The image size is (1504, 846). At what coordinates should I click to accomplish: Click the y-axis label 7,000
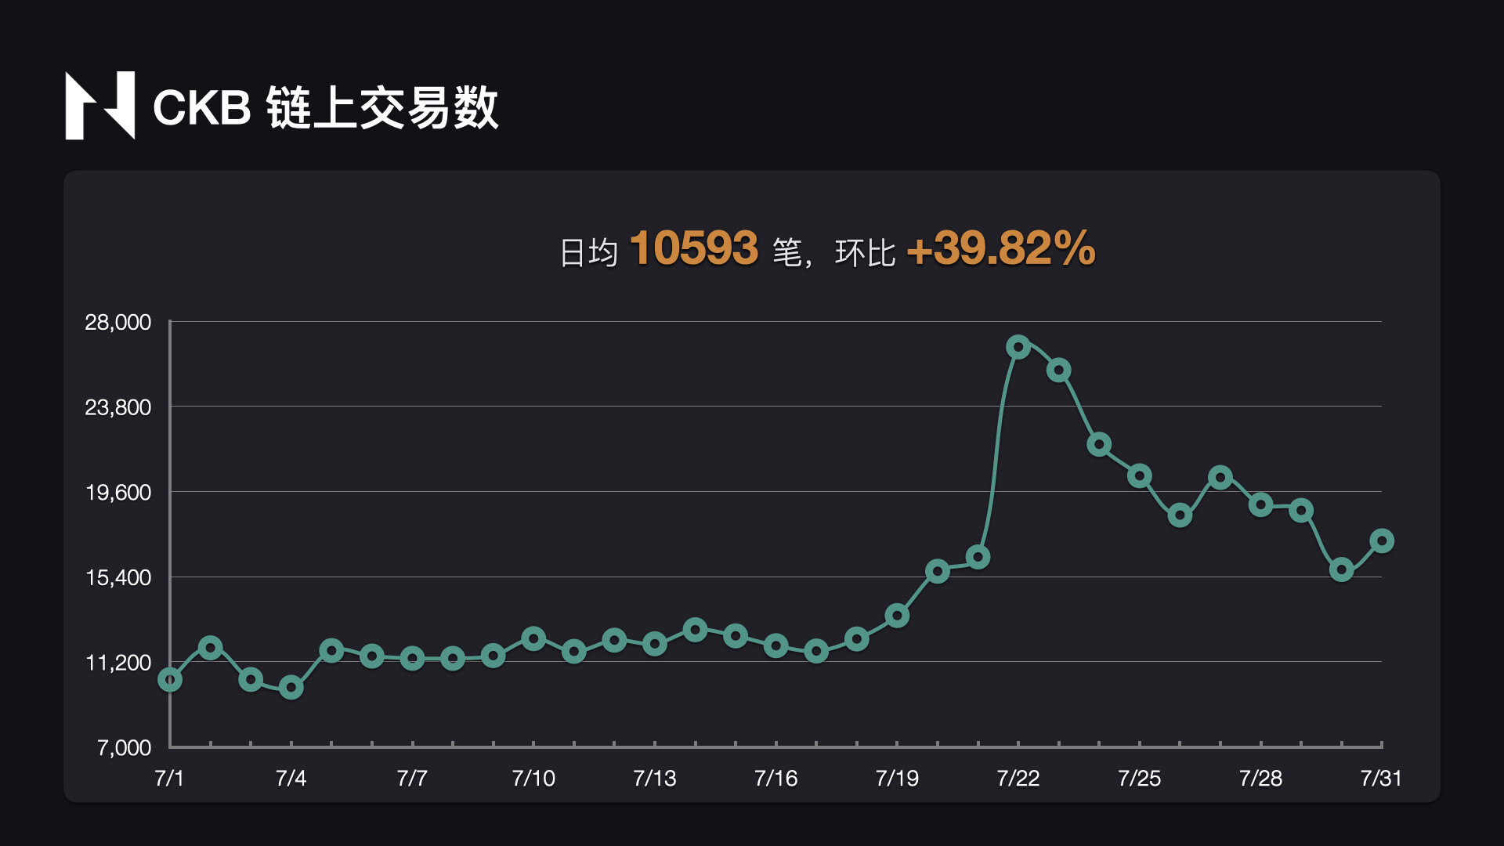coord(124,748)
